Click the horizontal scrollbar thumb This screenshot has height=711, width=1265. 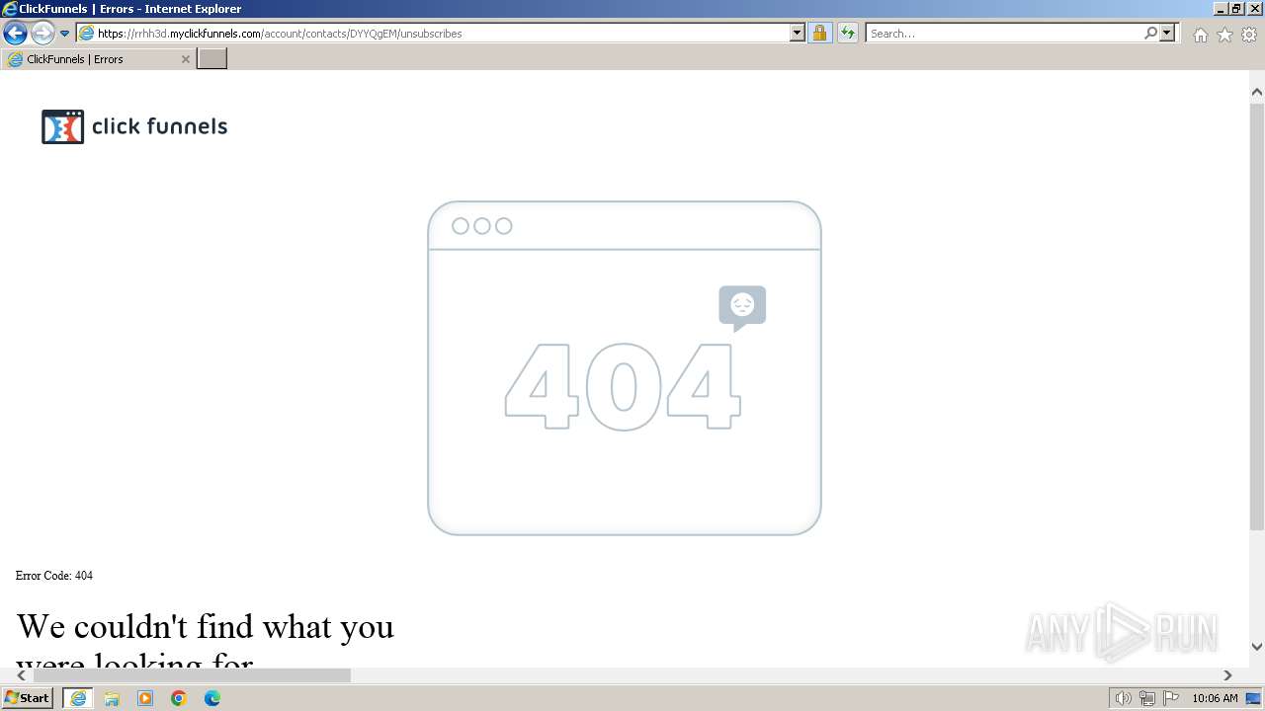pos(192,675)
